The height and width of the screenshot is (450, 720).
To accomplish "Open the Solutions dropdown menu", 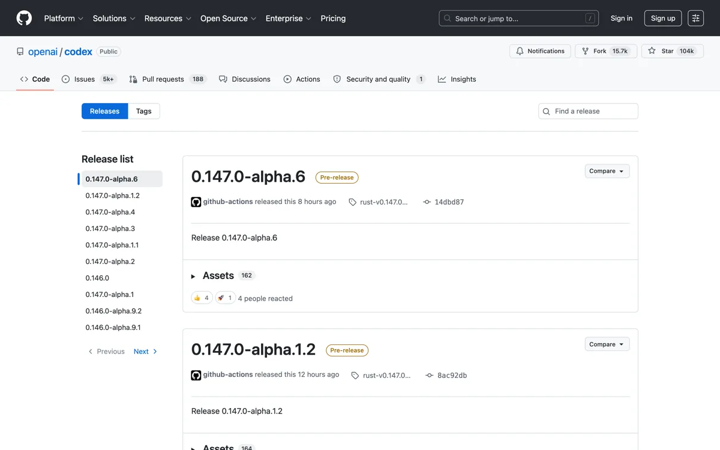I will [114, 19].
